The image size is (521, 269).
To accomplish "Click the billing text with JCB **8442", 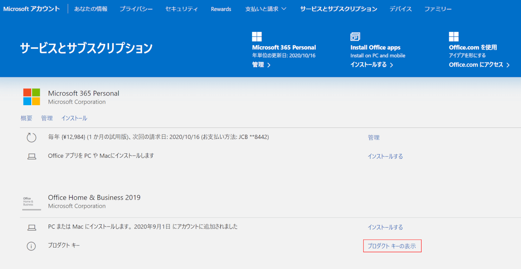I will (159, 137).
